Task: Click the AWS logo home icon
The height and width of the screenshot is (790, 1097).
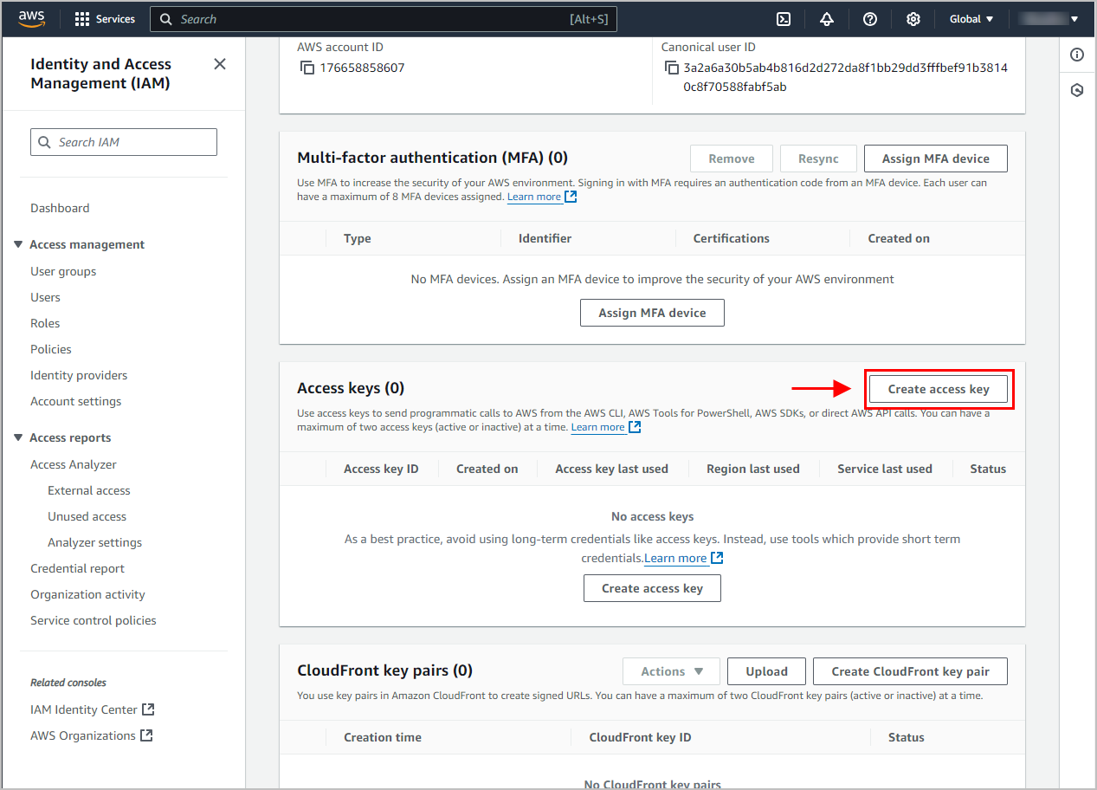Action: [x=32, y=18]
